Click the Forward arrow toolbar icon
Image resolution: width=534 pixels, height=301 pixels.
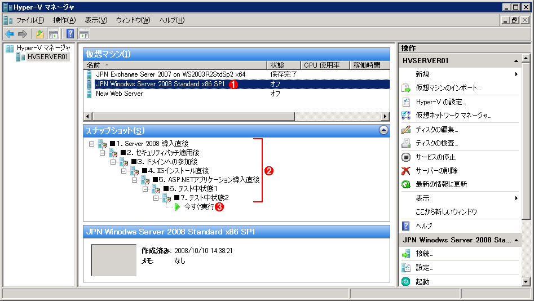(x=23, y=34)
